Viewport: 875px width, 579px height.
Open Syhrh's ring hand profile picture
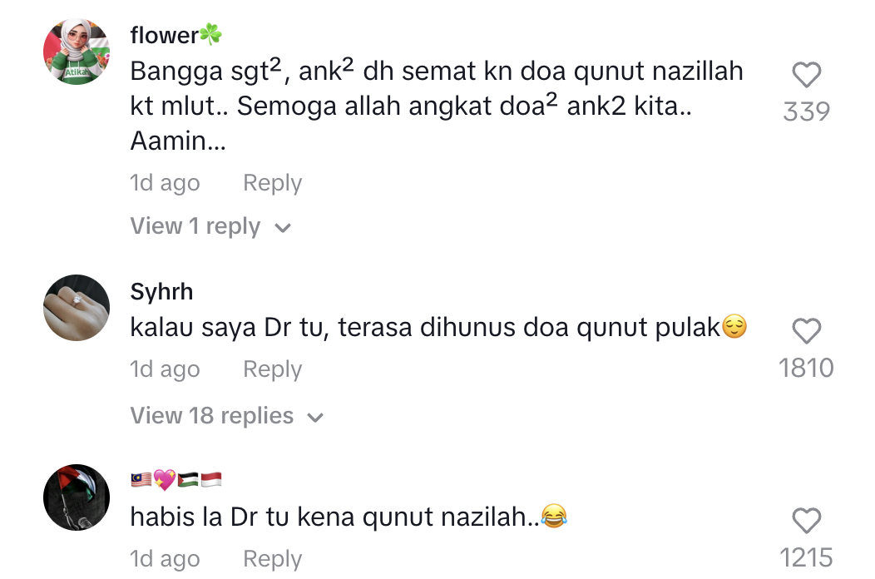(x=77, y=308)
